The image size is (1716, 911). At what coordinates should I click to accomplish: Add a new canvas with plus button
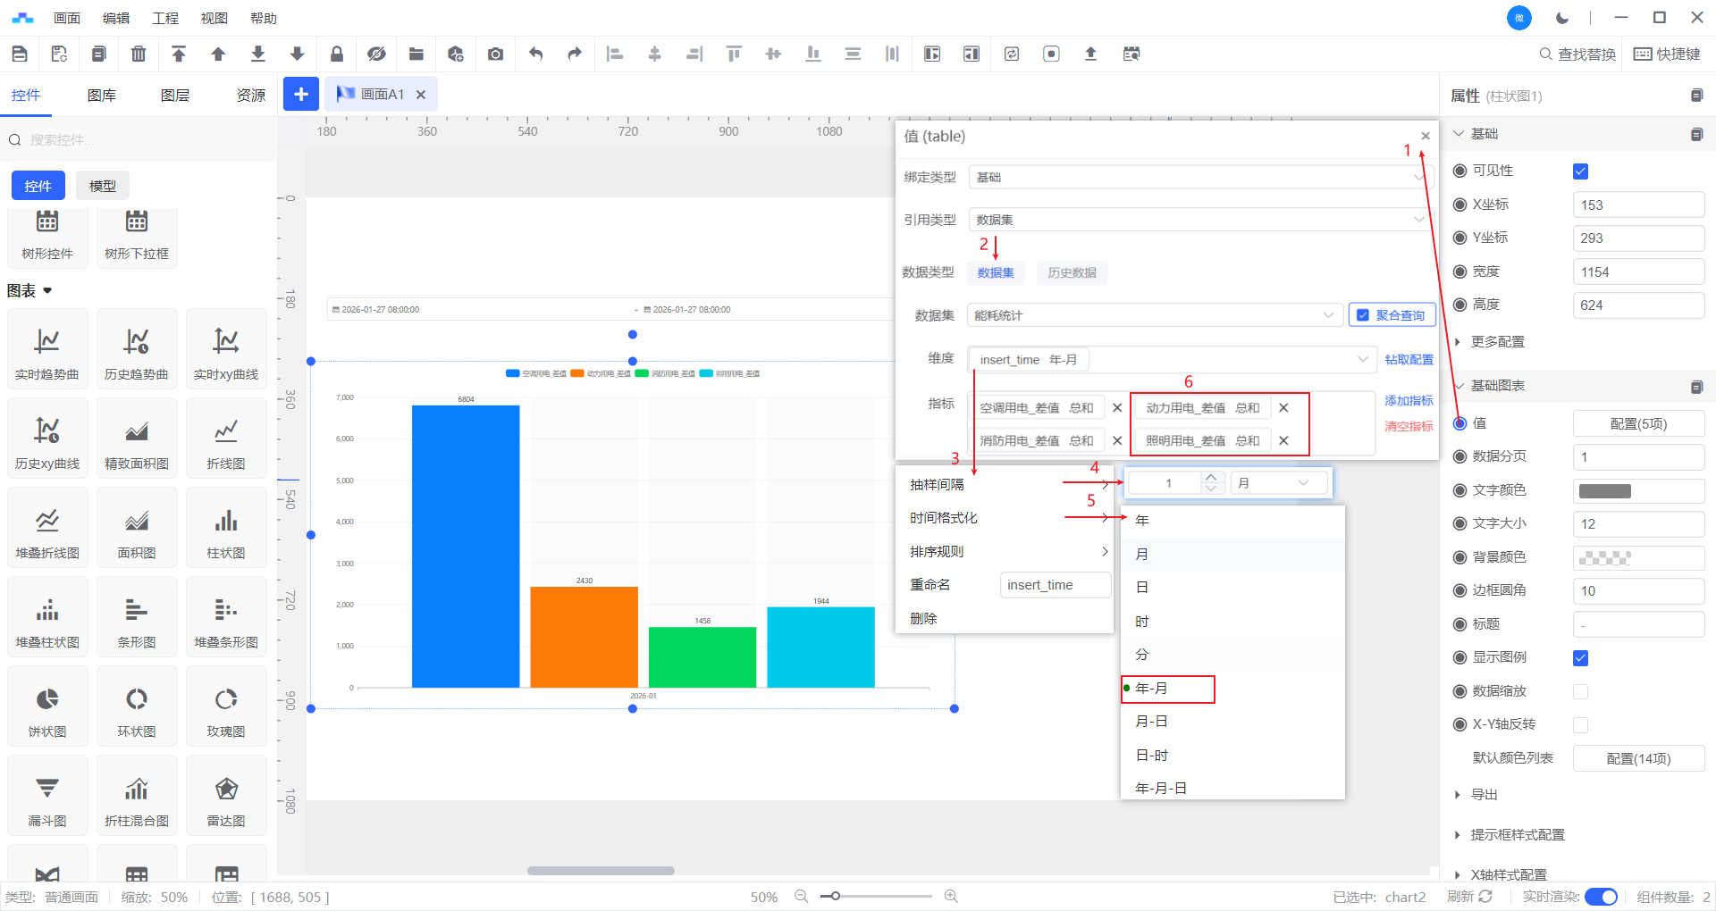coord(301,94)
